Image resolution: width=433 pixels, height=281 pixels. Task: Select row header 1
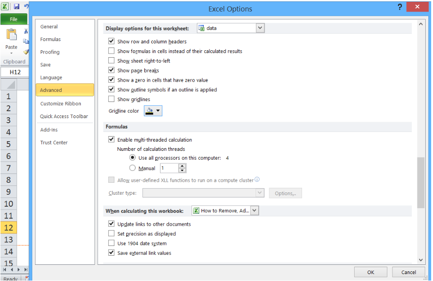pyautogui.click(x=9, y=96)
